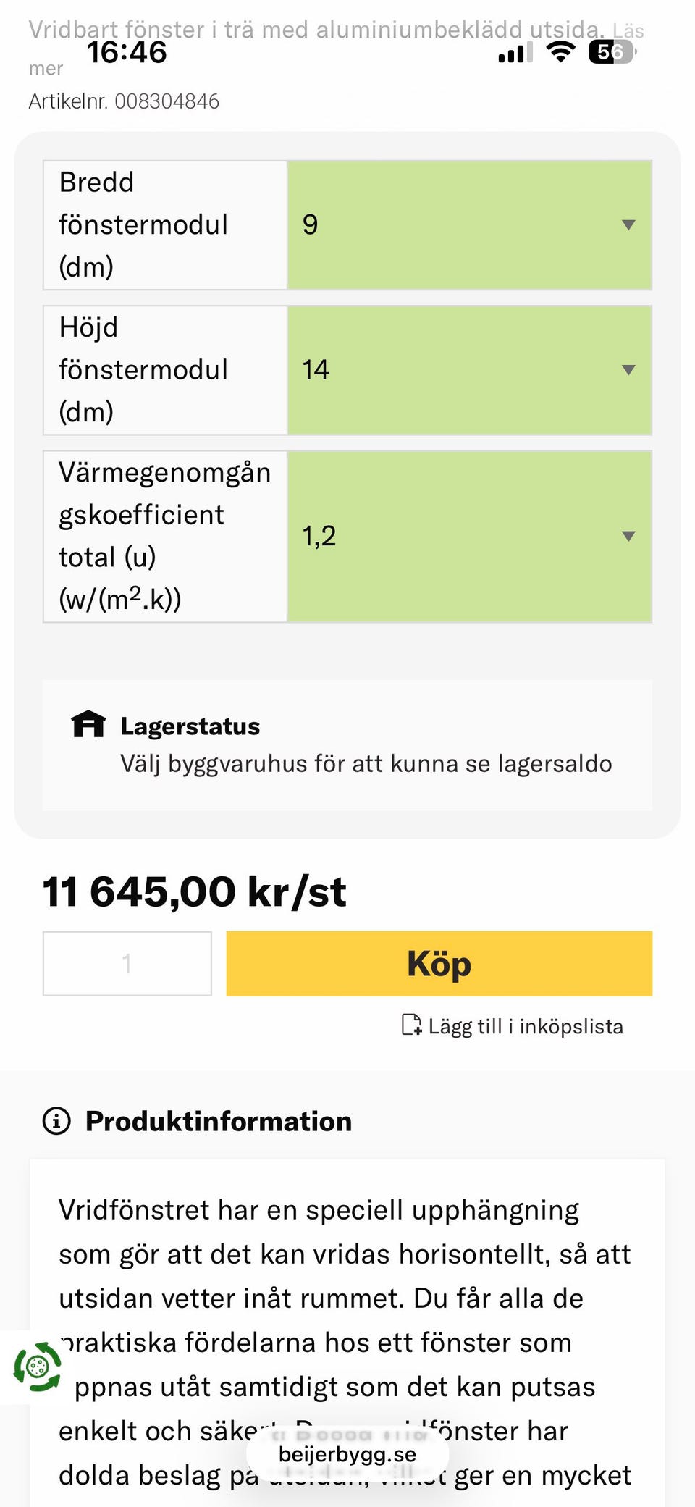
Task: Open the green cookie settings icon
Action: [x=38, y=1367]
